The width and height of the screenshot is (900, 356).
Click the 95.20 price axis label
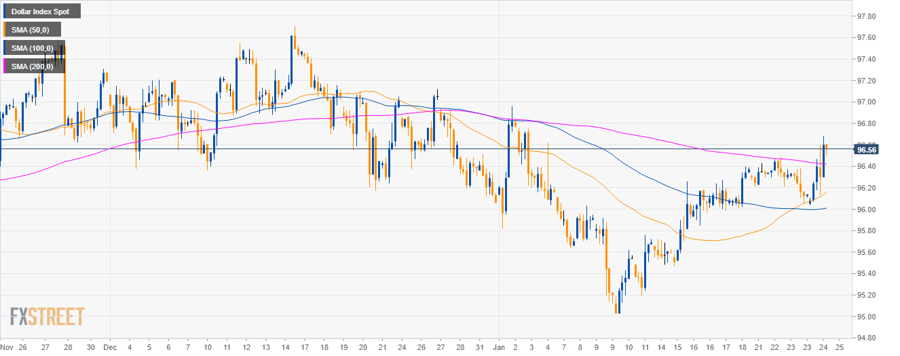pos(865,295)
